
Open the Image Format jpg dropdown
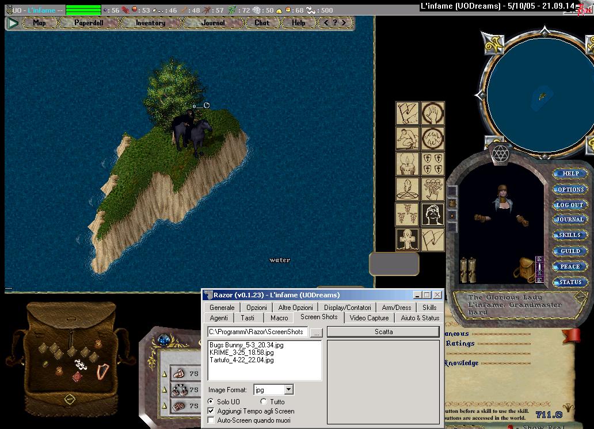pyautogui.click(x=289, y=390)
